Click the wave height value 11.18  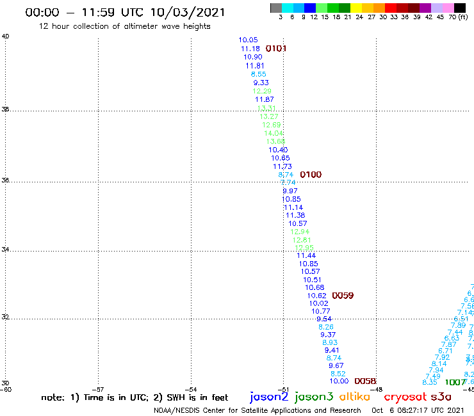250,49
